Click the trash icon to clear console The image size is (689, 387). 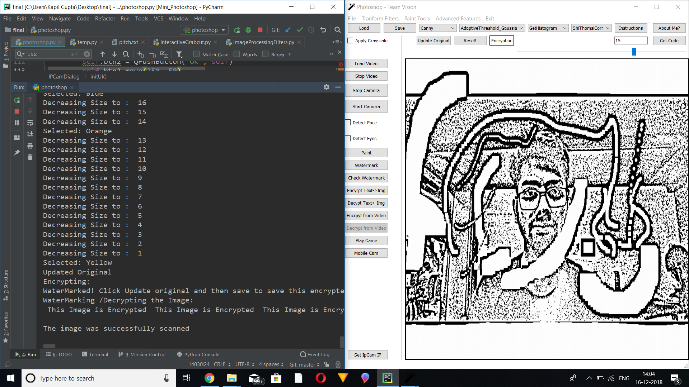30,157
